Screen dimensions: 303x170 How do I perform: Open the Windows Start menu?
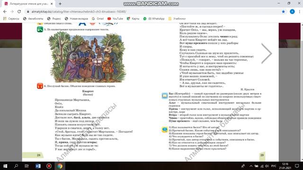[x=5, y=166]
